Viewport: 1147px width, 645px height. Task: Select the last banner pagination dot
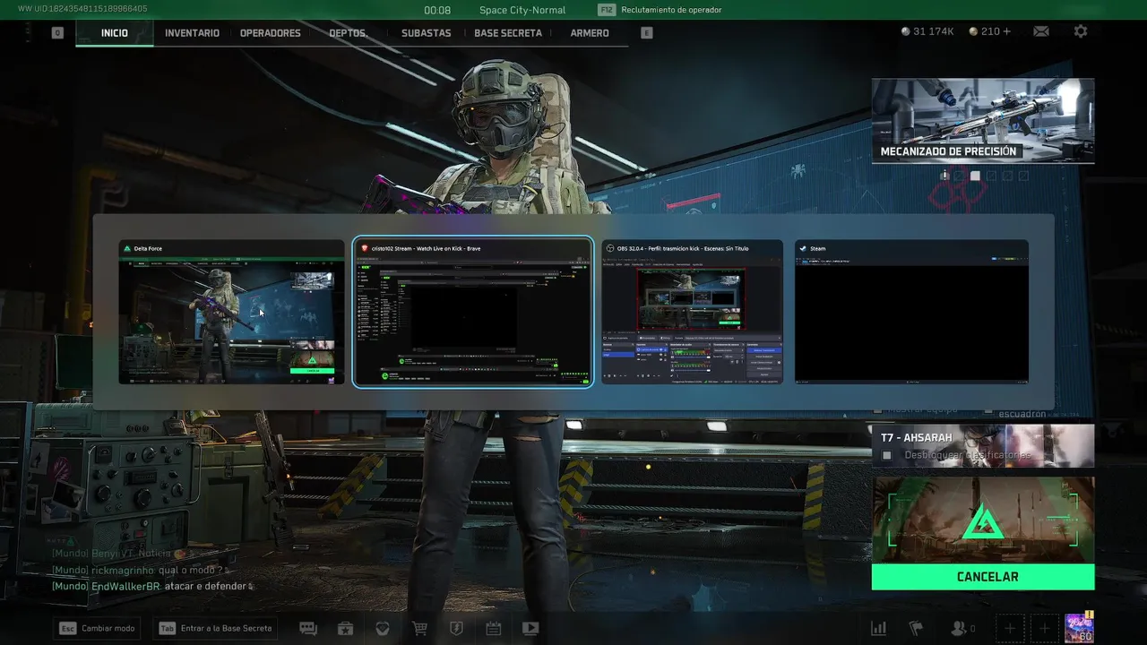pyautogui.click(x=1024, y=176)
